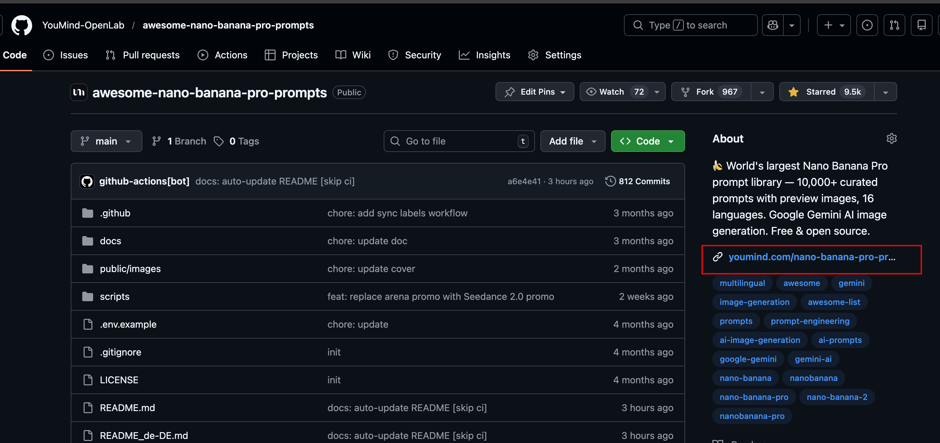The width and height of the screenshot is (940, 443).
Task: Open the YouMind-OpenLab organization link
Action: (83, 25)
